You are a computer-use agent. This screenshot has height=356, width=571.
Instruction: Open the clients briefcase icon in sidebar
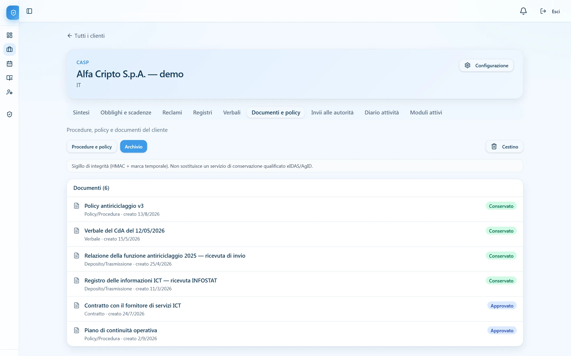(x=10, y=49)
